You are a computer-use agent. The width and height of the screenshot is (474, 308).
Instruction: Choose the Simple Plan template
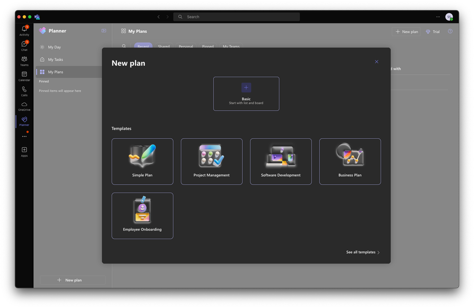tap(142, 161)
